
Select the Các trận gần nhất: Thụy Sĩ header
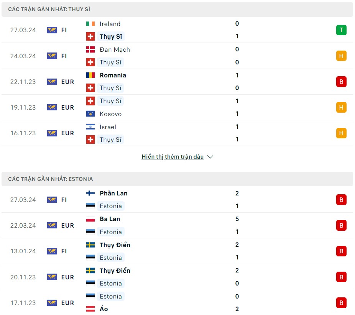tap(49, 9)
